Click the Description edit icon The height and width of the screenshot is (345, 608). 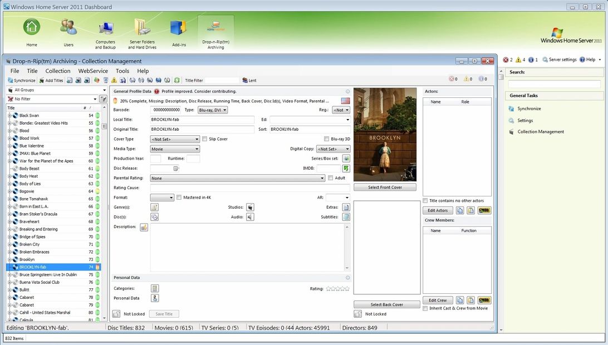pyautogui.click(x=144, y=227)
